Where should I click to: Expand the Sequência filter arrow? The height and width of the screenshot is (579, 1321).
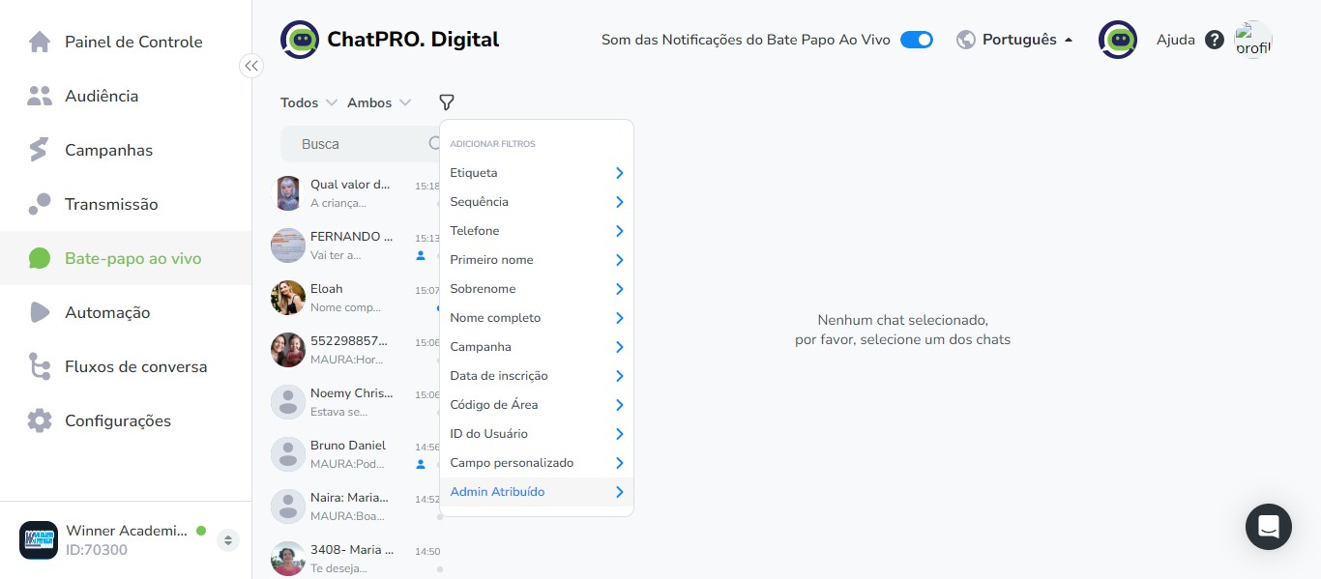(x=619, y=202)
